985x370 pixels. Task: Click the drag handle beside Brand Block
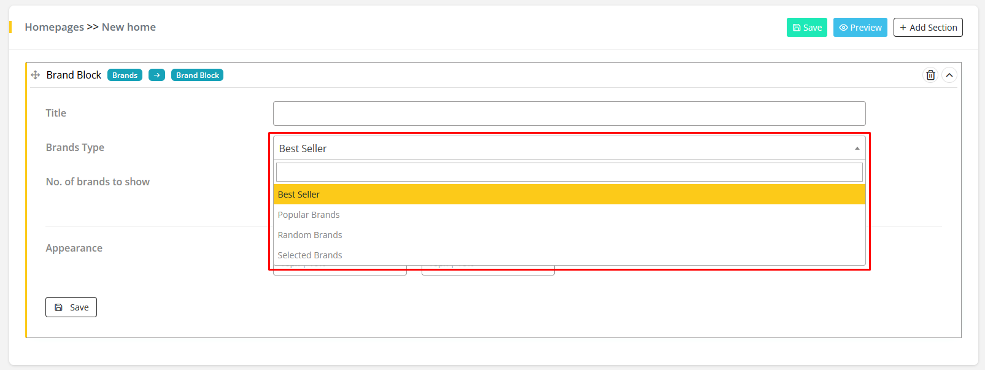[x=36, y=75]
